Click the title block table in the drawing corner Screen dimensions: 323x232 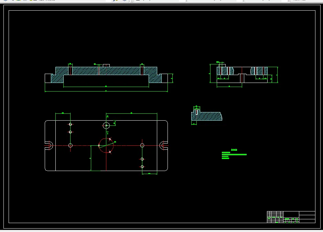291,217
